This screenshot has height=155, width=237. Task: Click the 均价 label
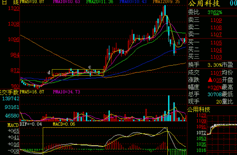(227, 73)
